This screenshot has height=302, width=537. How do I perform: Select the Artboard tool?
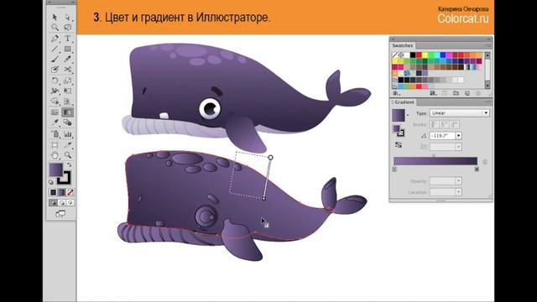click(55, 145)
